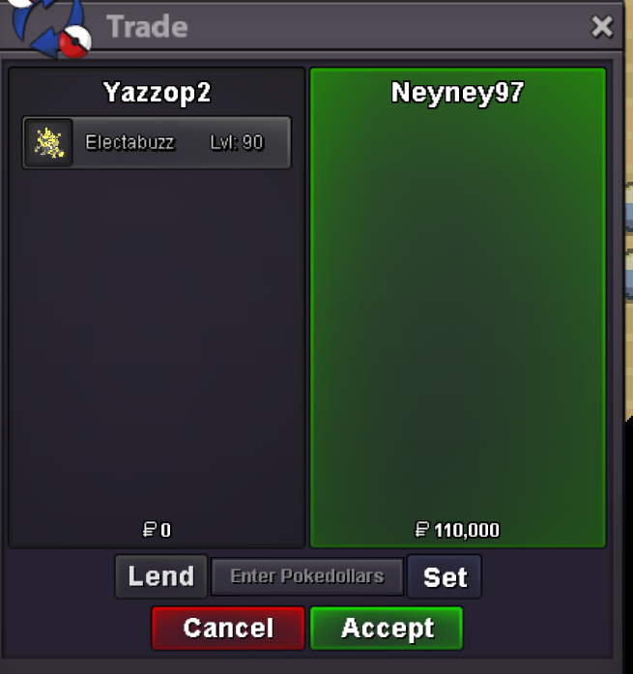Click the Trade window title text
Viewport: 633px width, 674px height.
pyautogui.click(x=147, y=27)
